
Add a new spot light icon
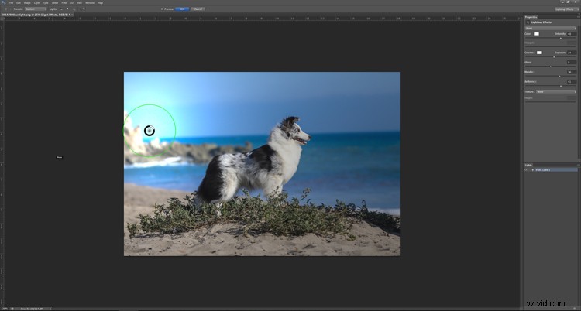click(61, 9)
